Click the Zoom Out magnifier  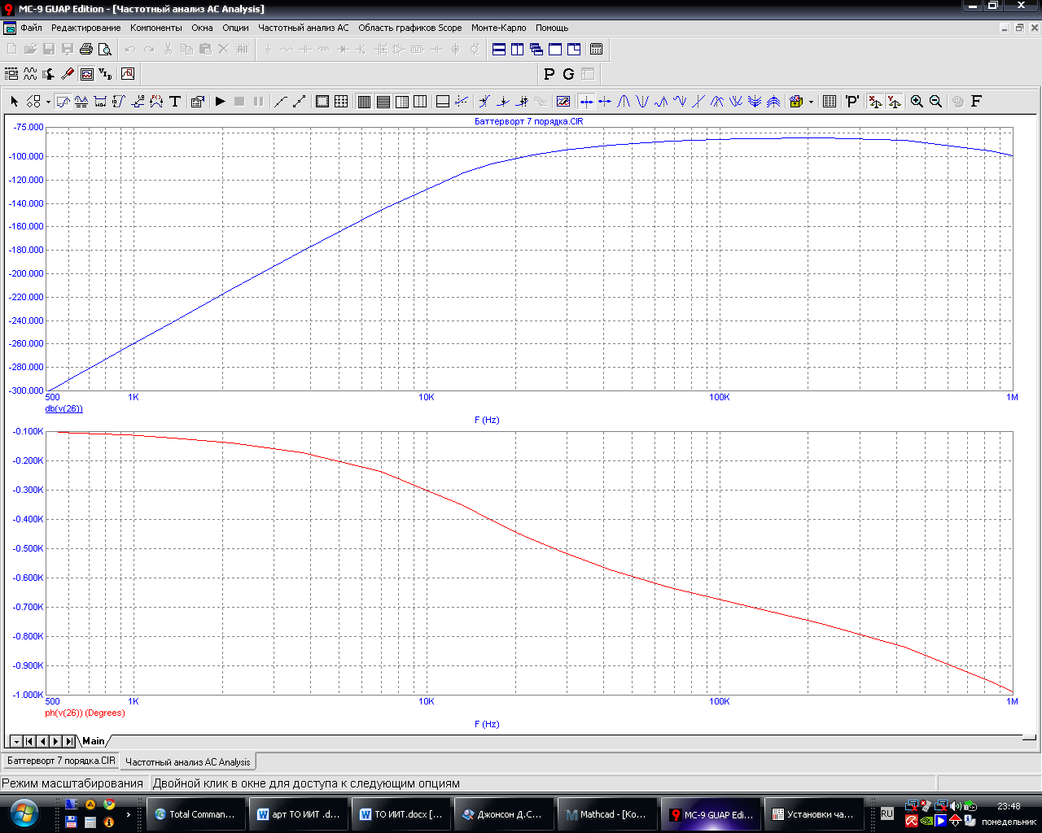(x=935, y=101)
